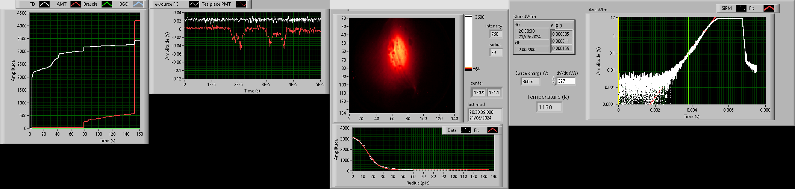Click the Brescia green plot legend icon
Image resolution: width=795 pixels, height=189 pixels.
(107, 4)
